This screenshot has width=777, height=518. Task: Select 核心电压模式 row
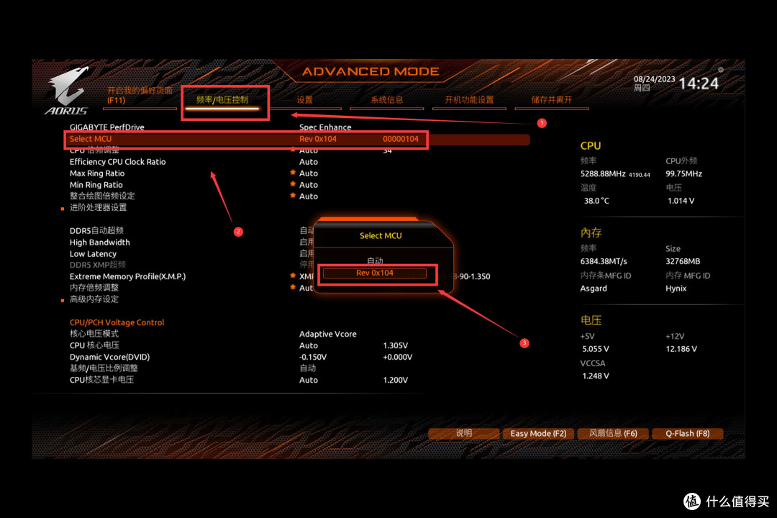[x=94, y=334]
